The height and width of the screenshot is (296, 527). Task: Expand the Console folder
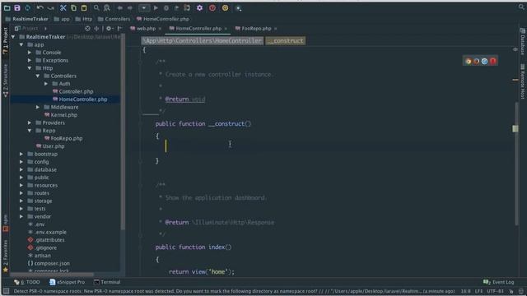pos(30,53)
